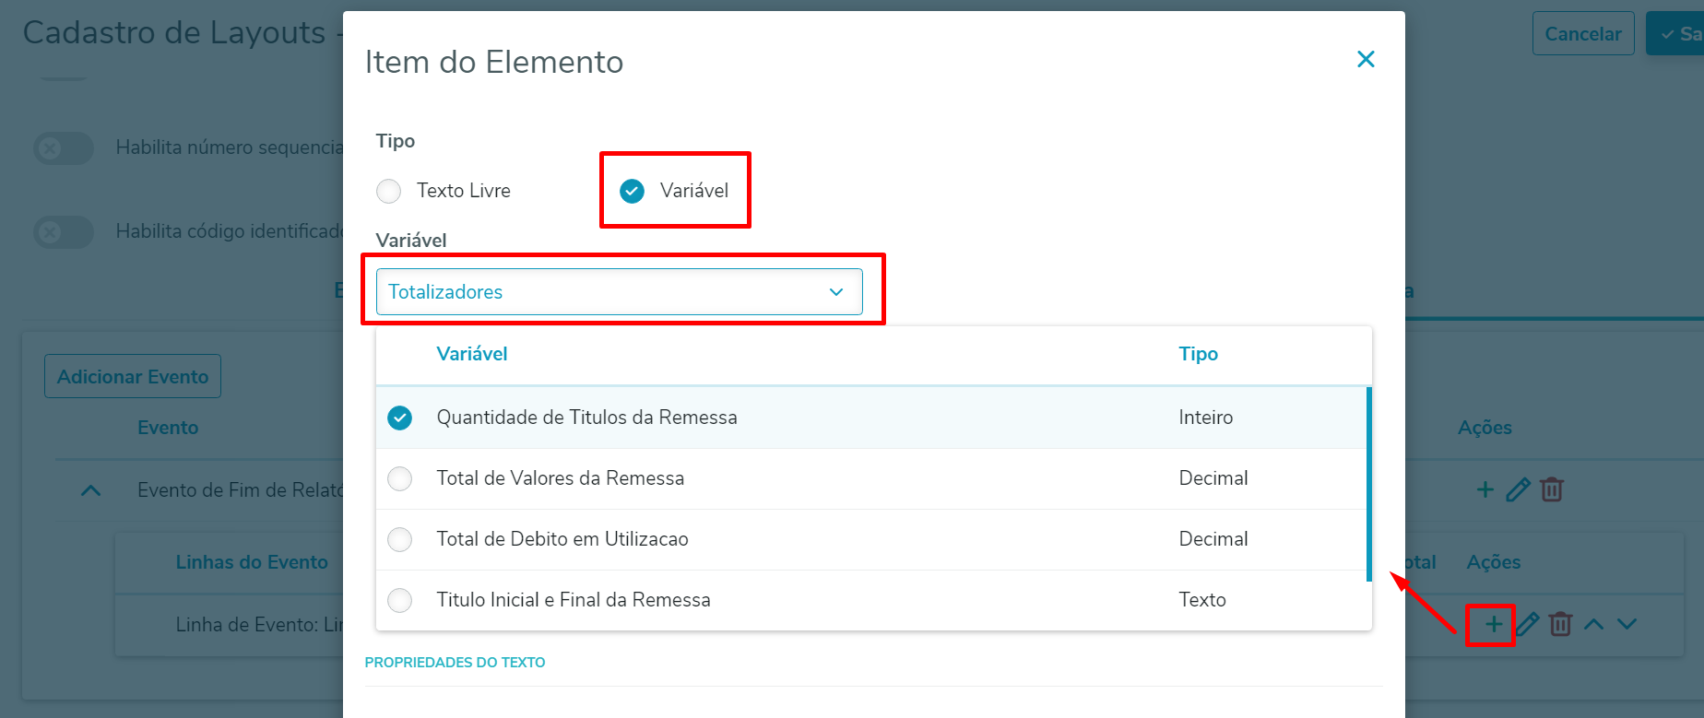
Task: Delete the event line trash icon
Action: (x=1560, y=624)
